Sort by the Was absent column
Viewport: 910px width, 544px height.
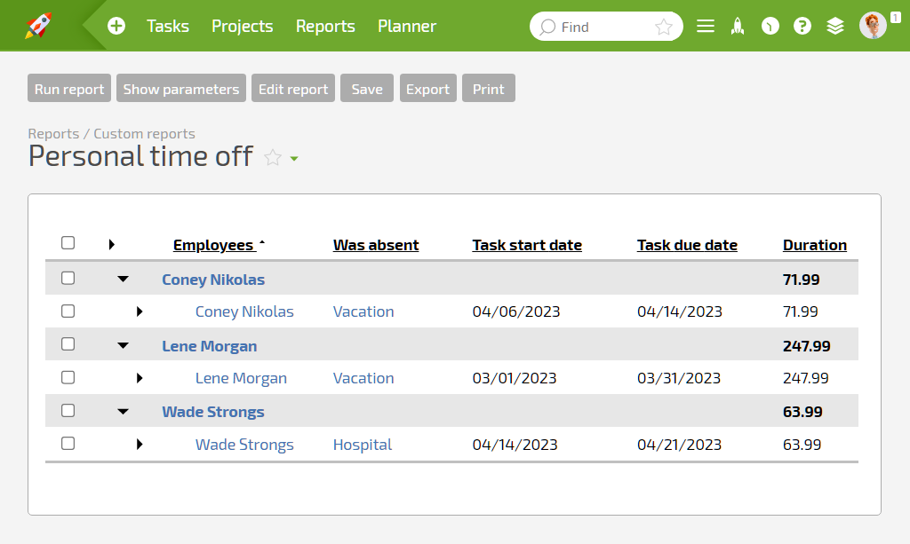[376, 245]
